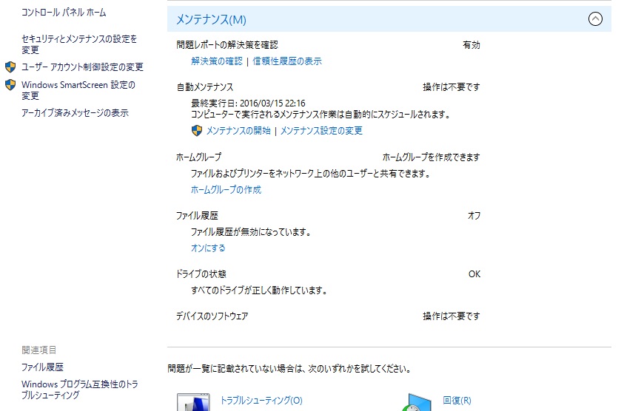
Task: Select 問題レポートの解決策を確認 heading
Action: 227,45
